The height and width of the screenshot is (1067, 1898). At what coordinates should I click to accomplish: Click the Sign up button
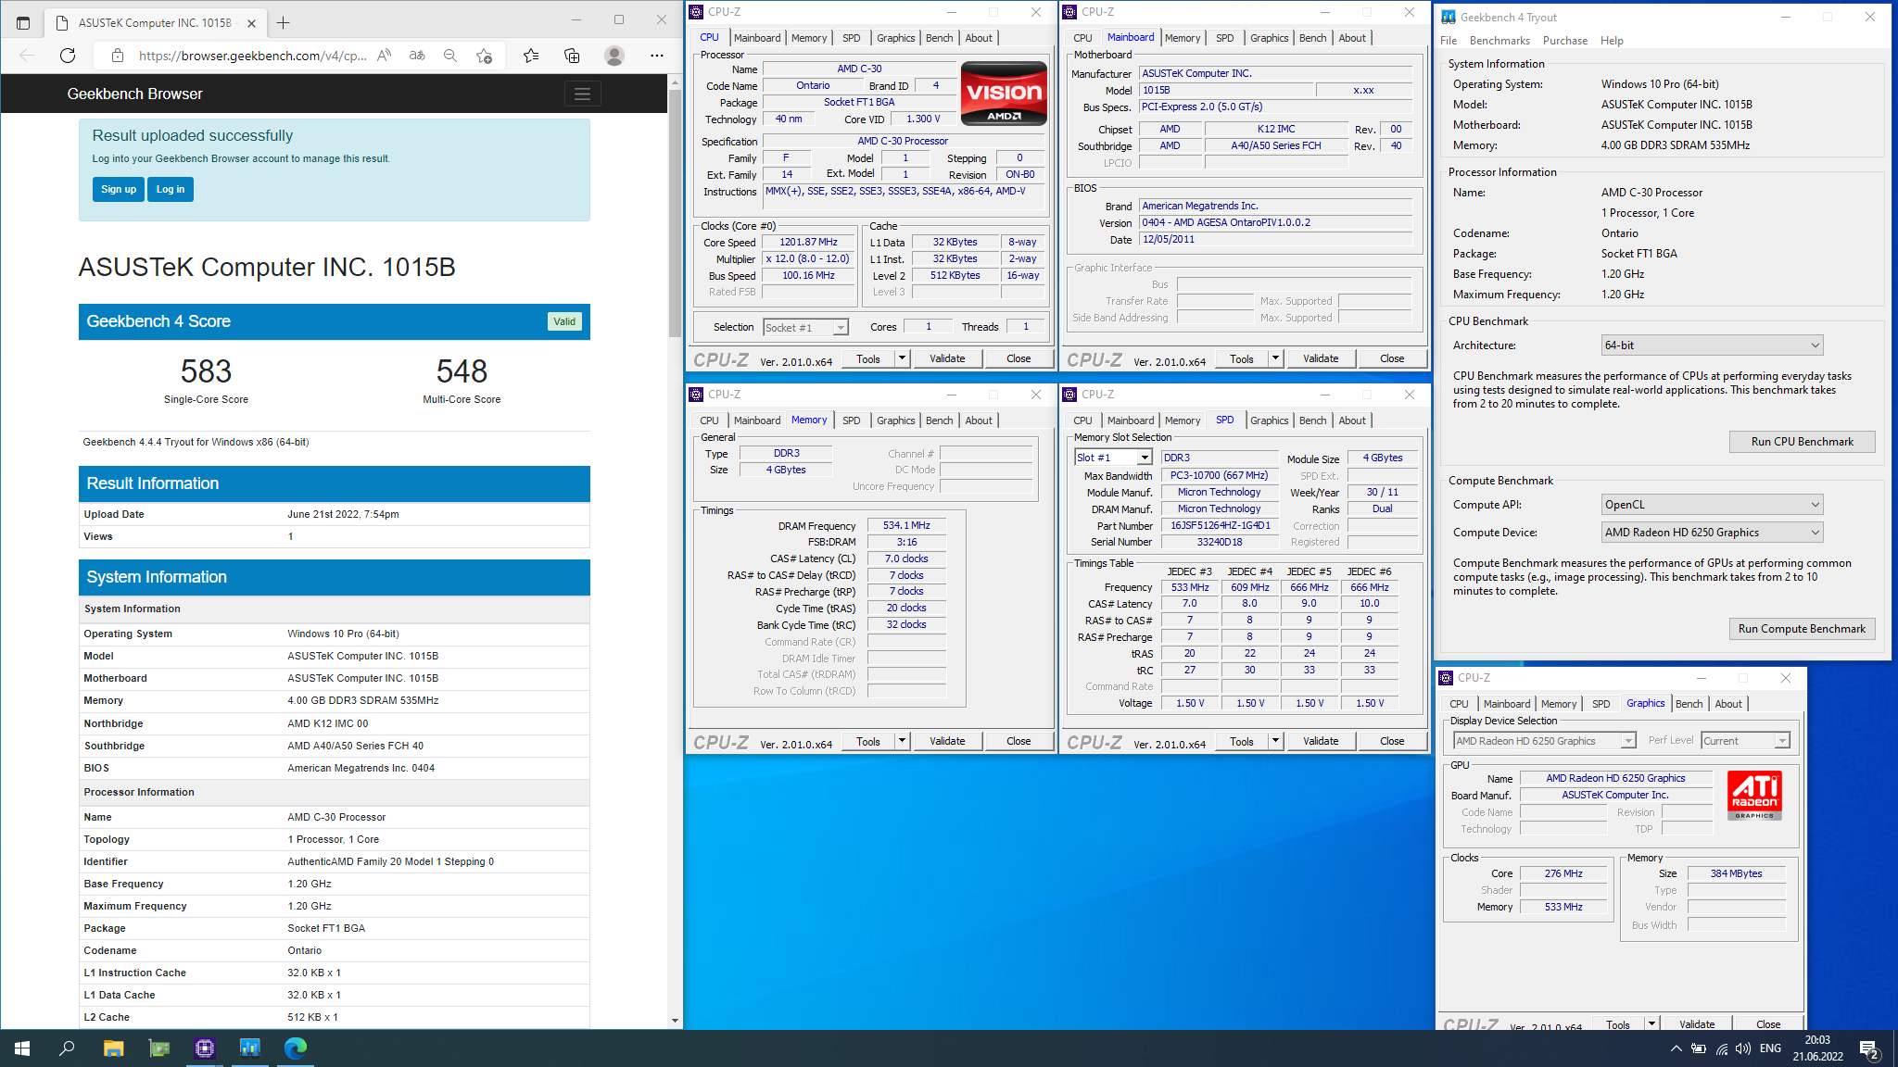tap(118, 189)
